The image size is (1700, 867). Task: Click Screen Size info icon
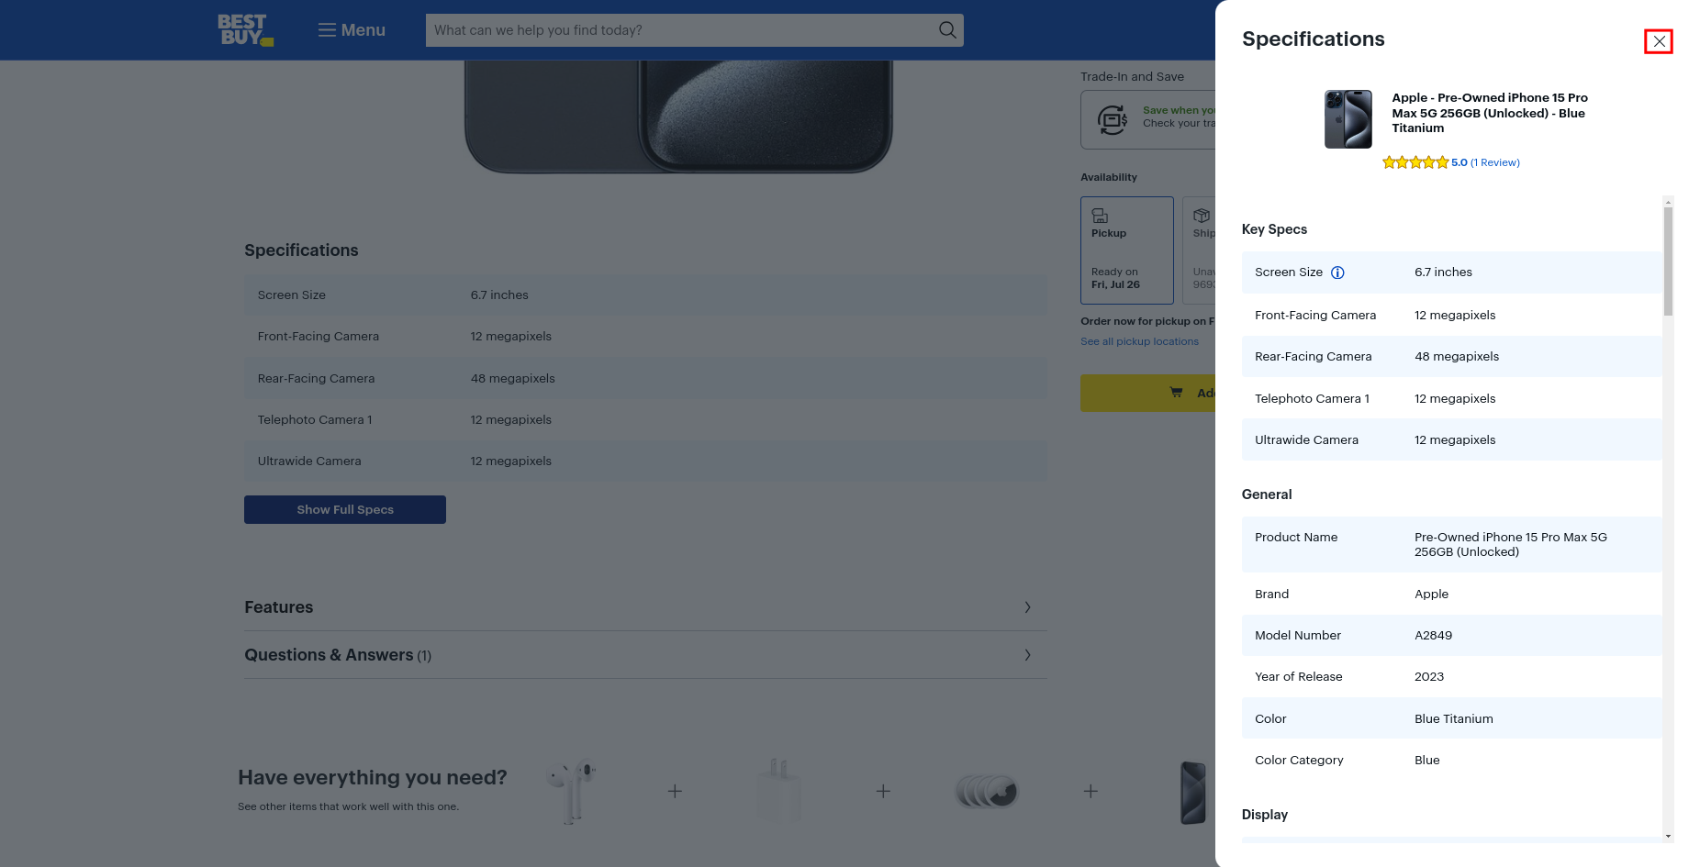(1337, 272)
